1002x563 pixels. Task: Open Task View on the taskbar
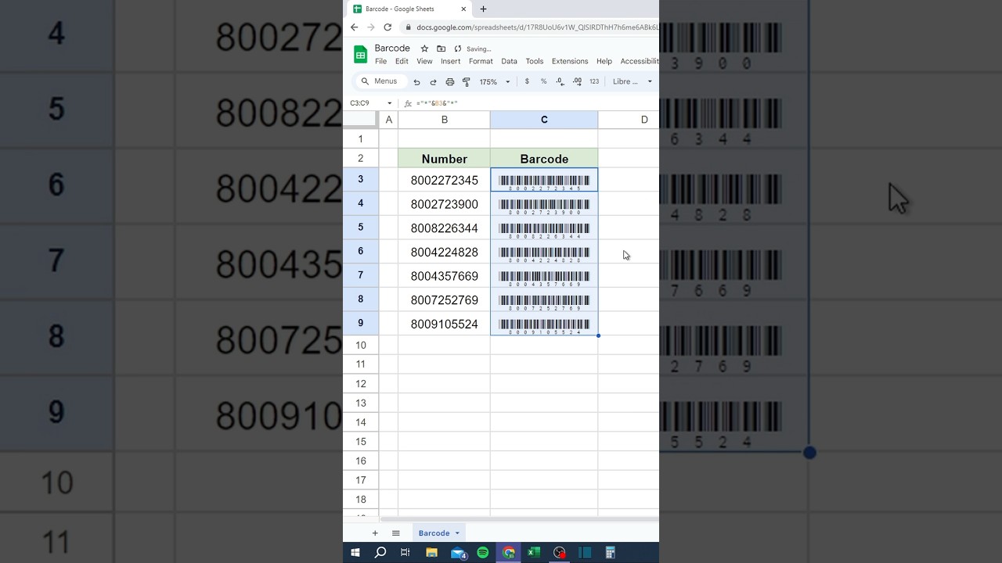click(405, 552)
